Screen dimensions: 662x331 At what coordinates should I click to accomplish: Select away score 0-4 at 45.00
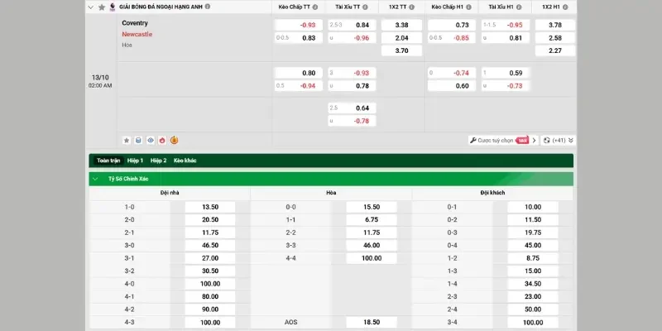[x=533, y=245]
